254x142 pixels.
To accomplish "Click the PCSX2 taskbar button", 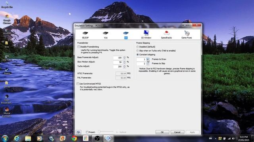I will tap(108, 138).
